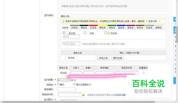Select the 国内 radio button
Screen dimensions: 178x103
pyautogui.click(x=58, y=84)
